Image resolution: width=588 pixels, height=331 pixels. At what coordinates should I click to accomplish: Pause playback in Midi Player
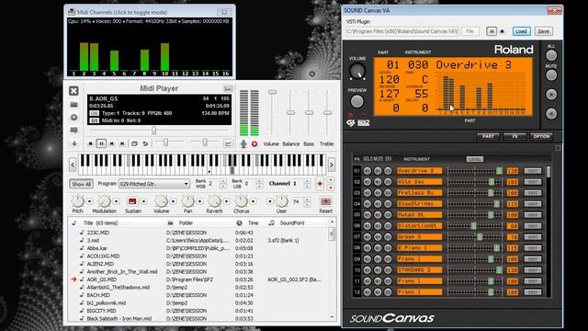click(101, 143)
